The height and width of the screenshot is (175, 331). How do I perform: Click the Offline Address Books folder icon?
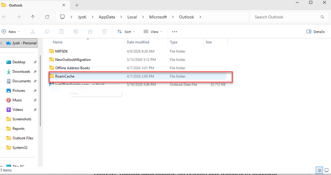(51, 68)
